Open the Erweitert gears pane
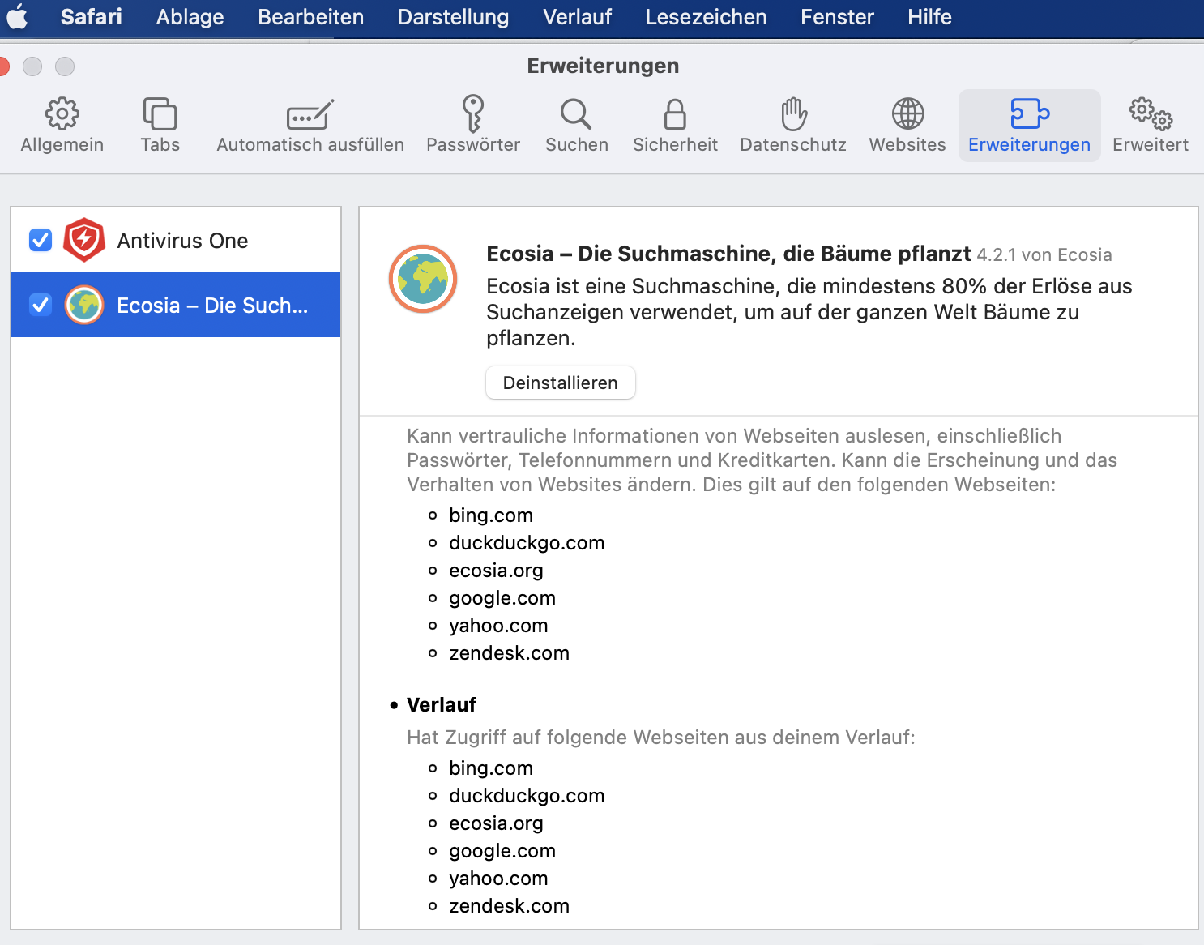This screenshot has height=945, width=1204. [x=1151, y=126]
